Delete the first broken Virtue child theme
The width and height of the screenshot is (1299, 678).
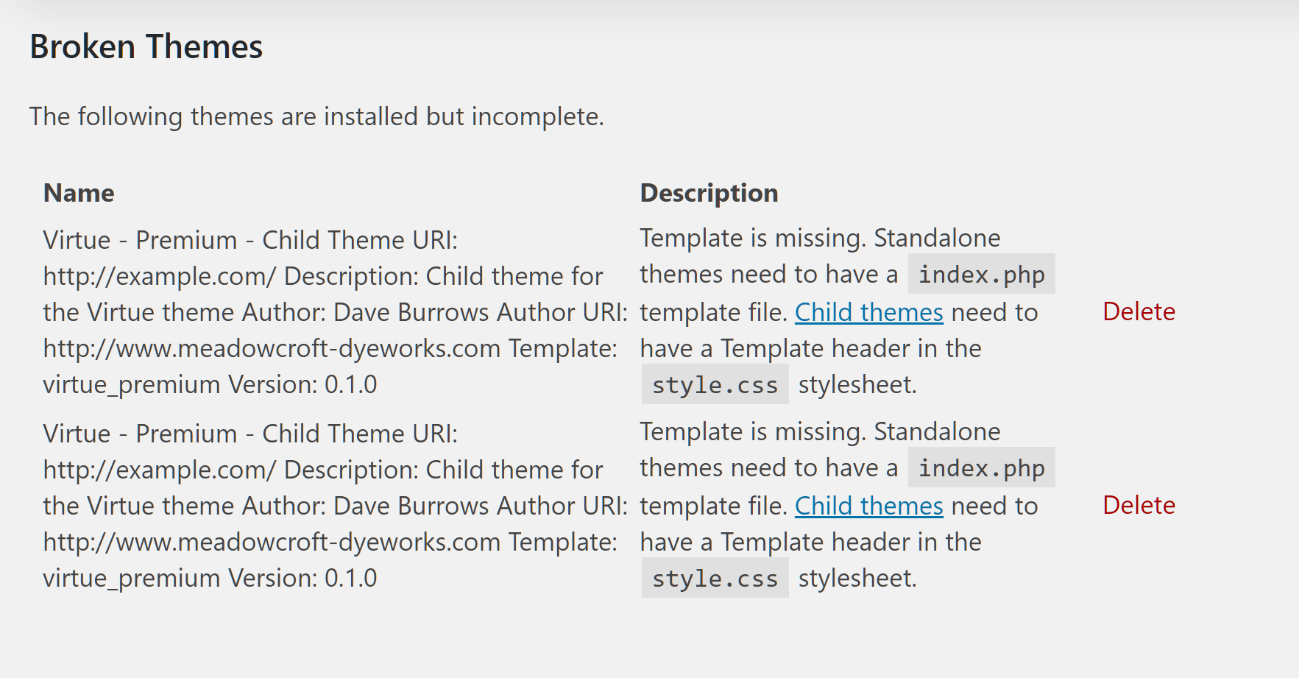coord(1138,311)
